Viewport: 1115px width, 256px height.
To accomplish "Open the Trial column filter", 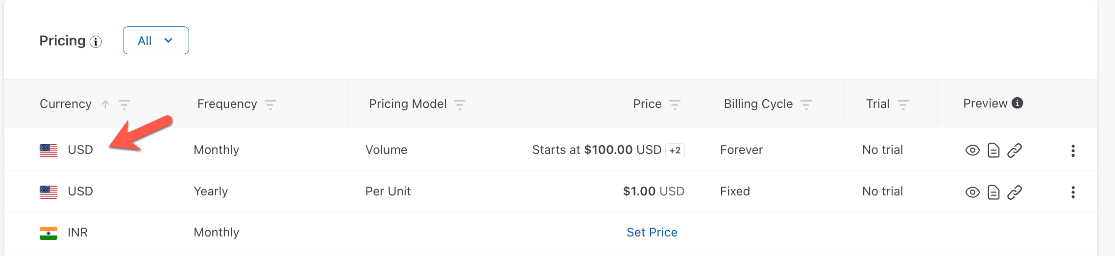I will tap(903, 104).
